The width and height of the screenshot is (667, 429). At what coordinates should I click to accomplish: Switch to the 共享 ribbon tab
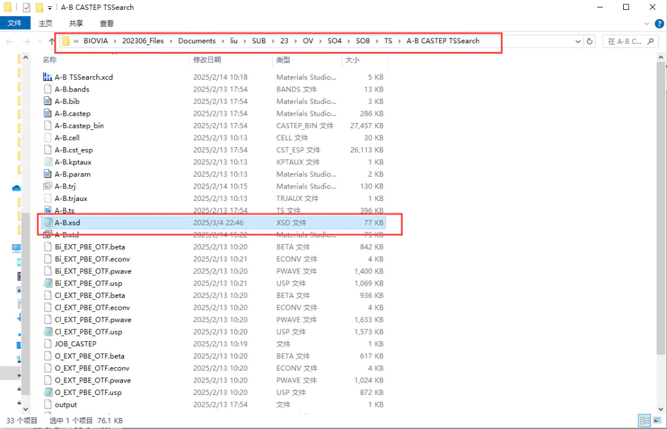tap(76, 23)
